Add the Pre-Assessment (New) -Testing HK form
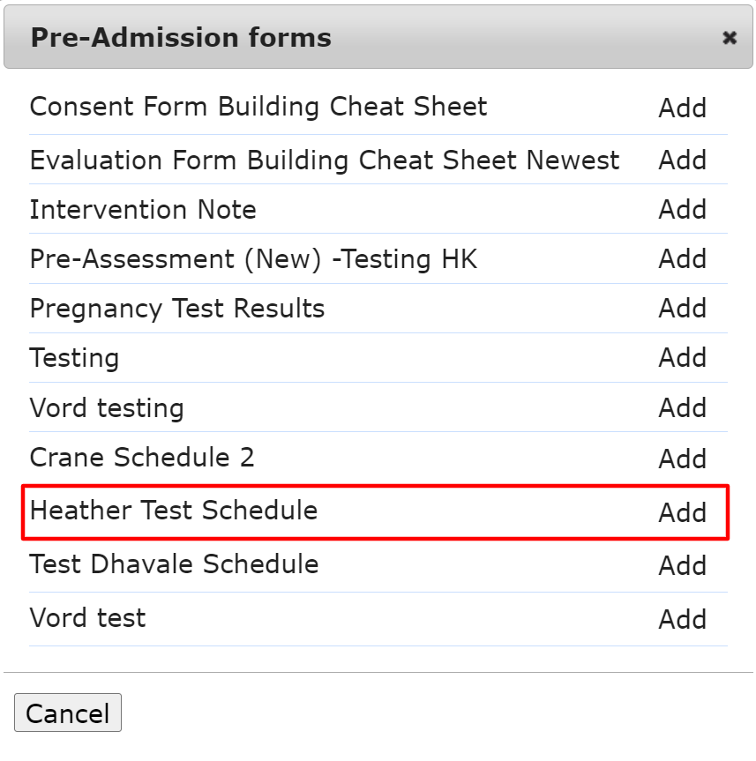 [x=683, y=259]
